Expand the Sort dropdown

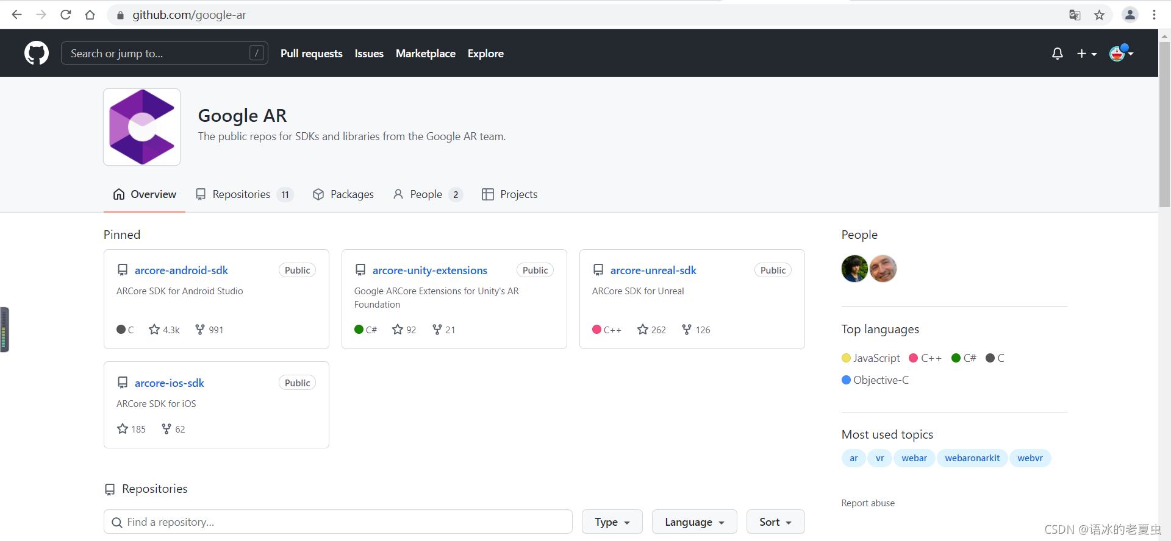(x=775, y=522)
